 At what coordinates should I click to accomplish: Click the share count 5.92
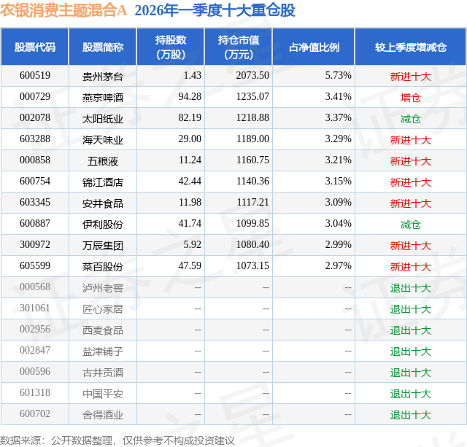(x=192, y=244)
